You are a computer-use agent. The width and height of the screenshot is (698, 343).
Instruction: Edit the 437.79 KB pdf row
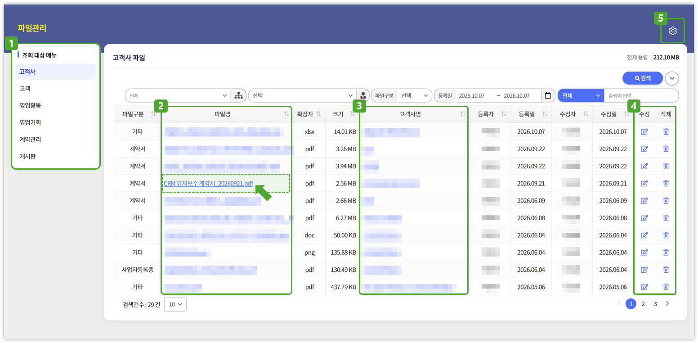(644, 287)
